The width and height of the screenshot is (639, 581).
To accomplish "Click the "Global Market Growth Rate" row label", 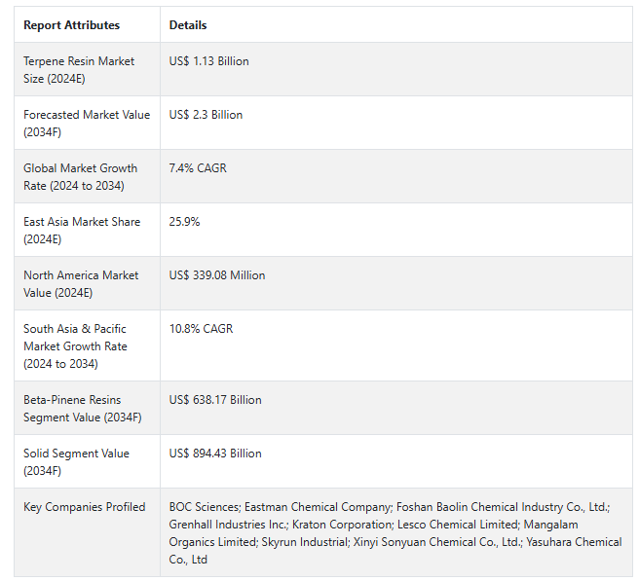I will (81, 176).
